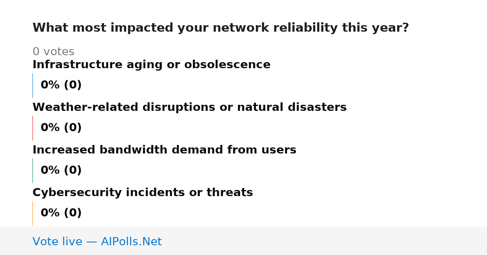Select Infrastructure aging or obsolescence option
Viewport: 487px width, 255px height.
(151, 65)
